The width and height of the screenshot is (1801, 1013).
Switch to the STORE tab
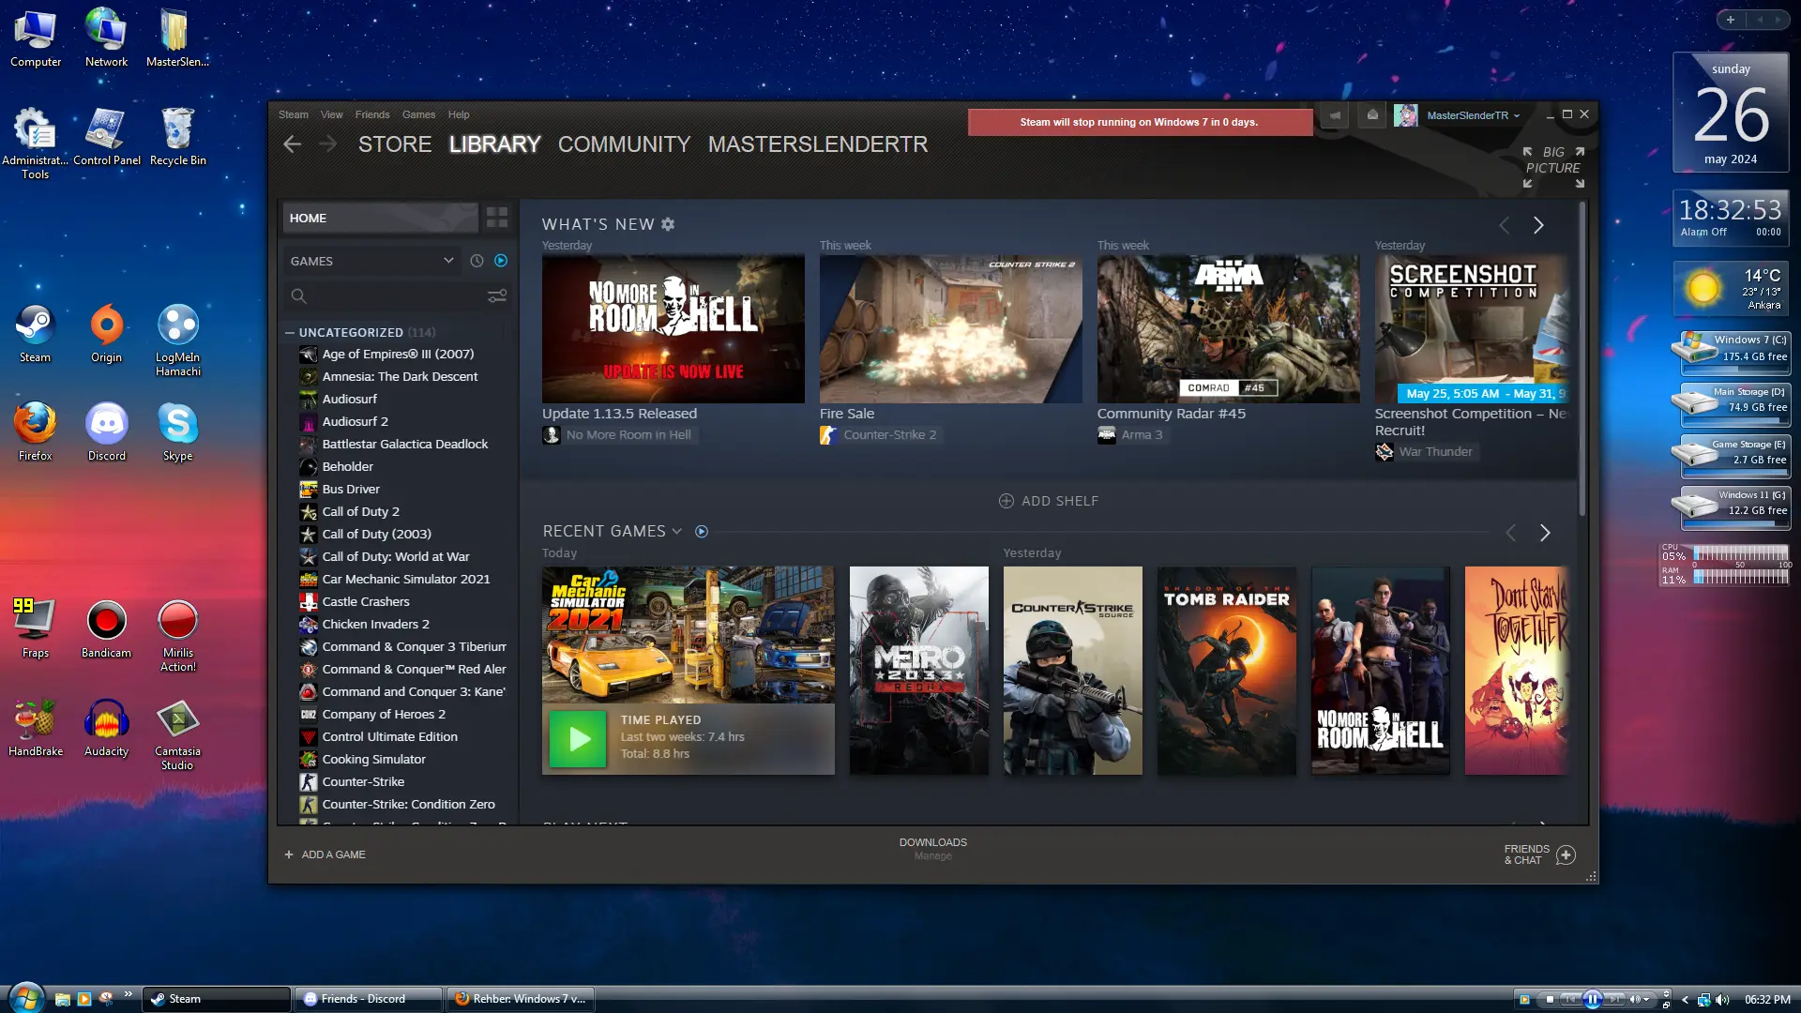(395, 144)
